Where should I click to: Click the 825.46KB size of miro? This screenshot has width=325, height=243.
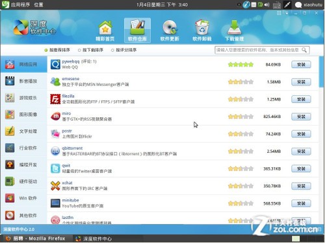[x=272, y=117]
